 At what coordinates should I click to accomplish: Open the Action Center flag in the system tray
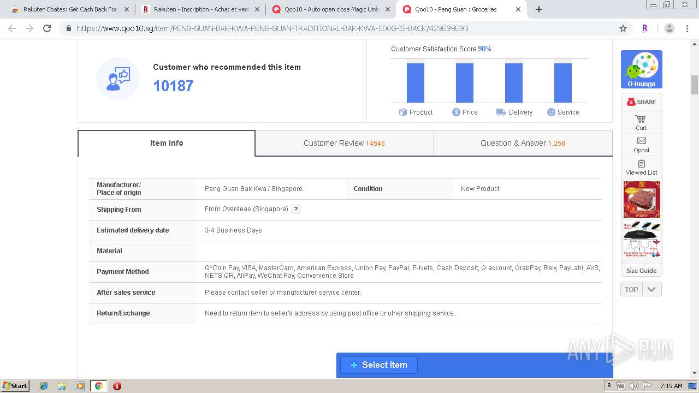point(647,386)
